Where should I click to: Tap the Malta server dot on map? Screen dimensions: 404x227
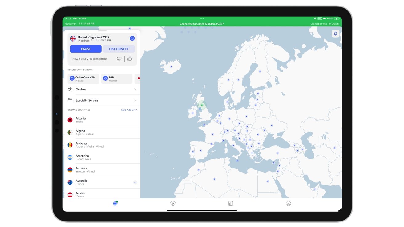click(x=237, y=161)
